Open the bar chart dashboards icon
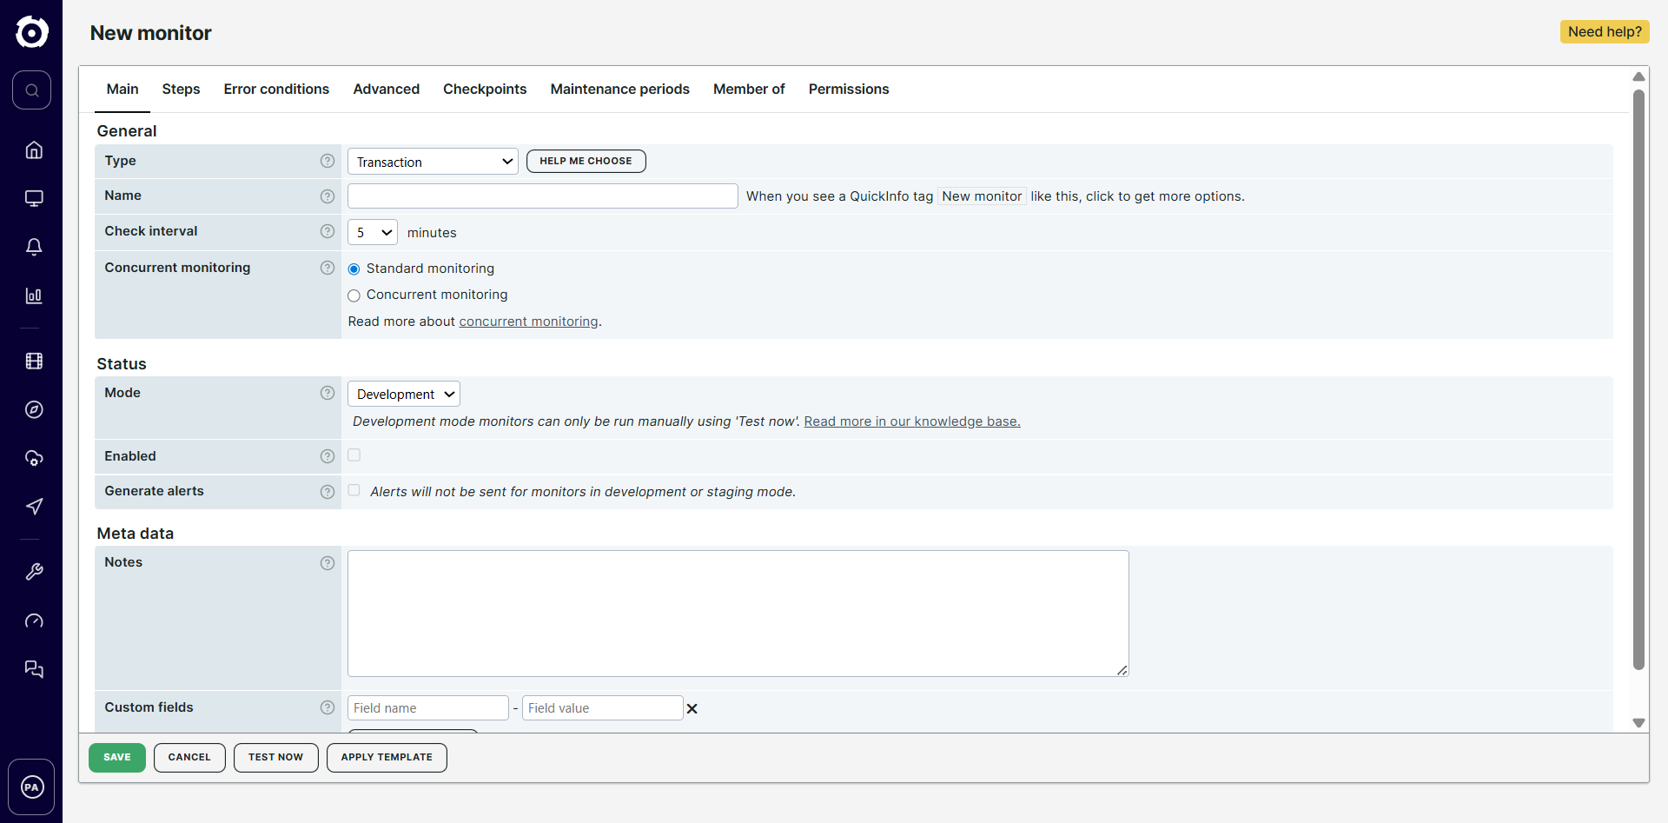This screenshot has width=1668, height=823. 34,295
